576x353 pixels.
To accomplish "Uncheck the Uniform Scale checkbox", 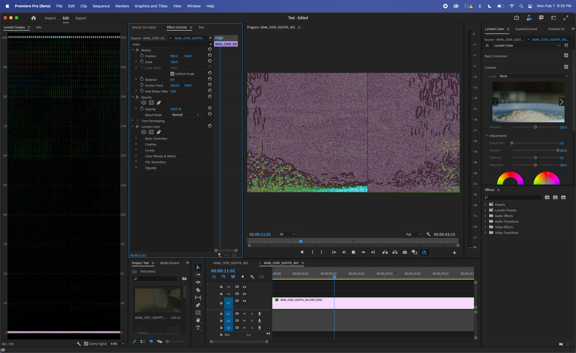I will [172, 74].
